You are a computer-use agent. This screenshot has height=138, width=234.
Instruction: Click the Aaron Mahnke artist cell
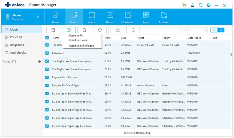pos(146,85)
